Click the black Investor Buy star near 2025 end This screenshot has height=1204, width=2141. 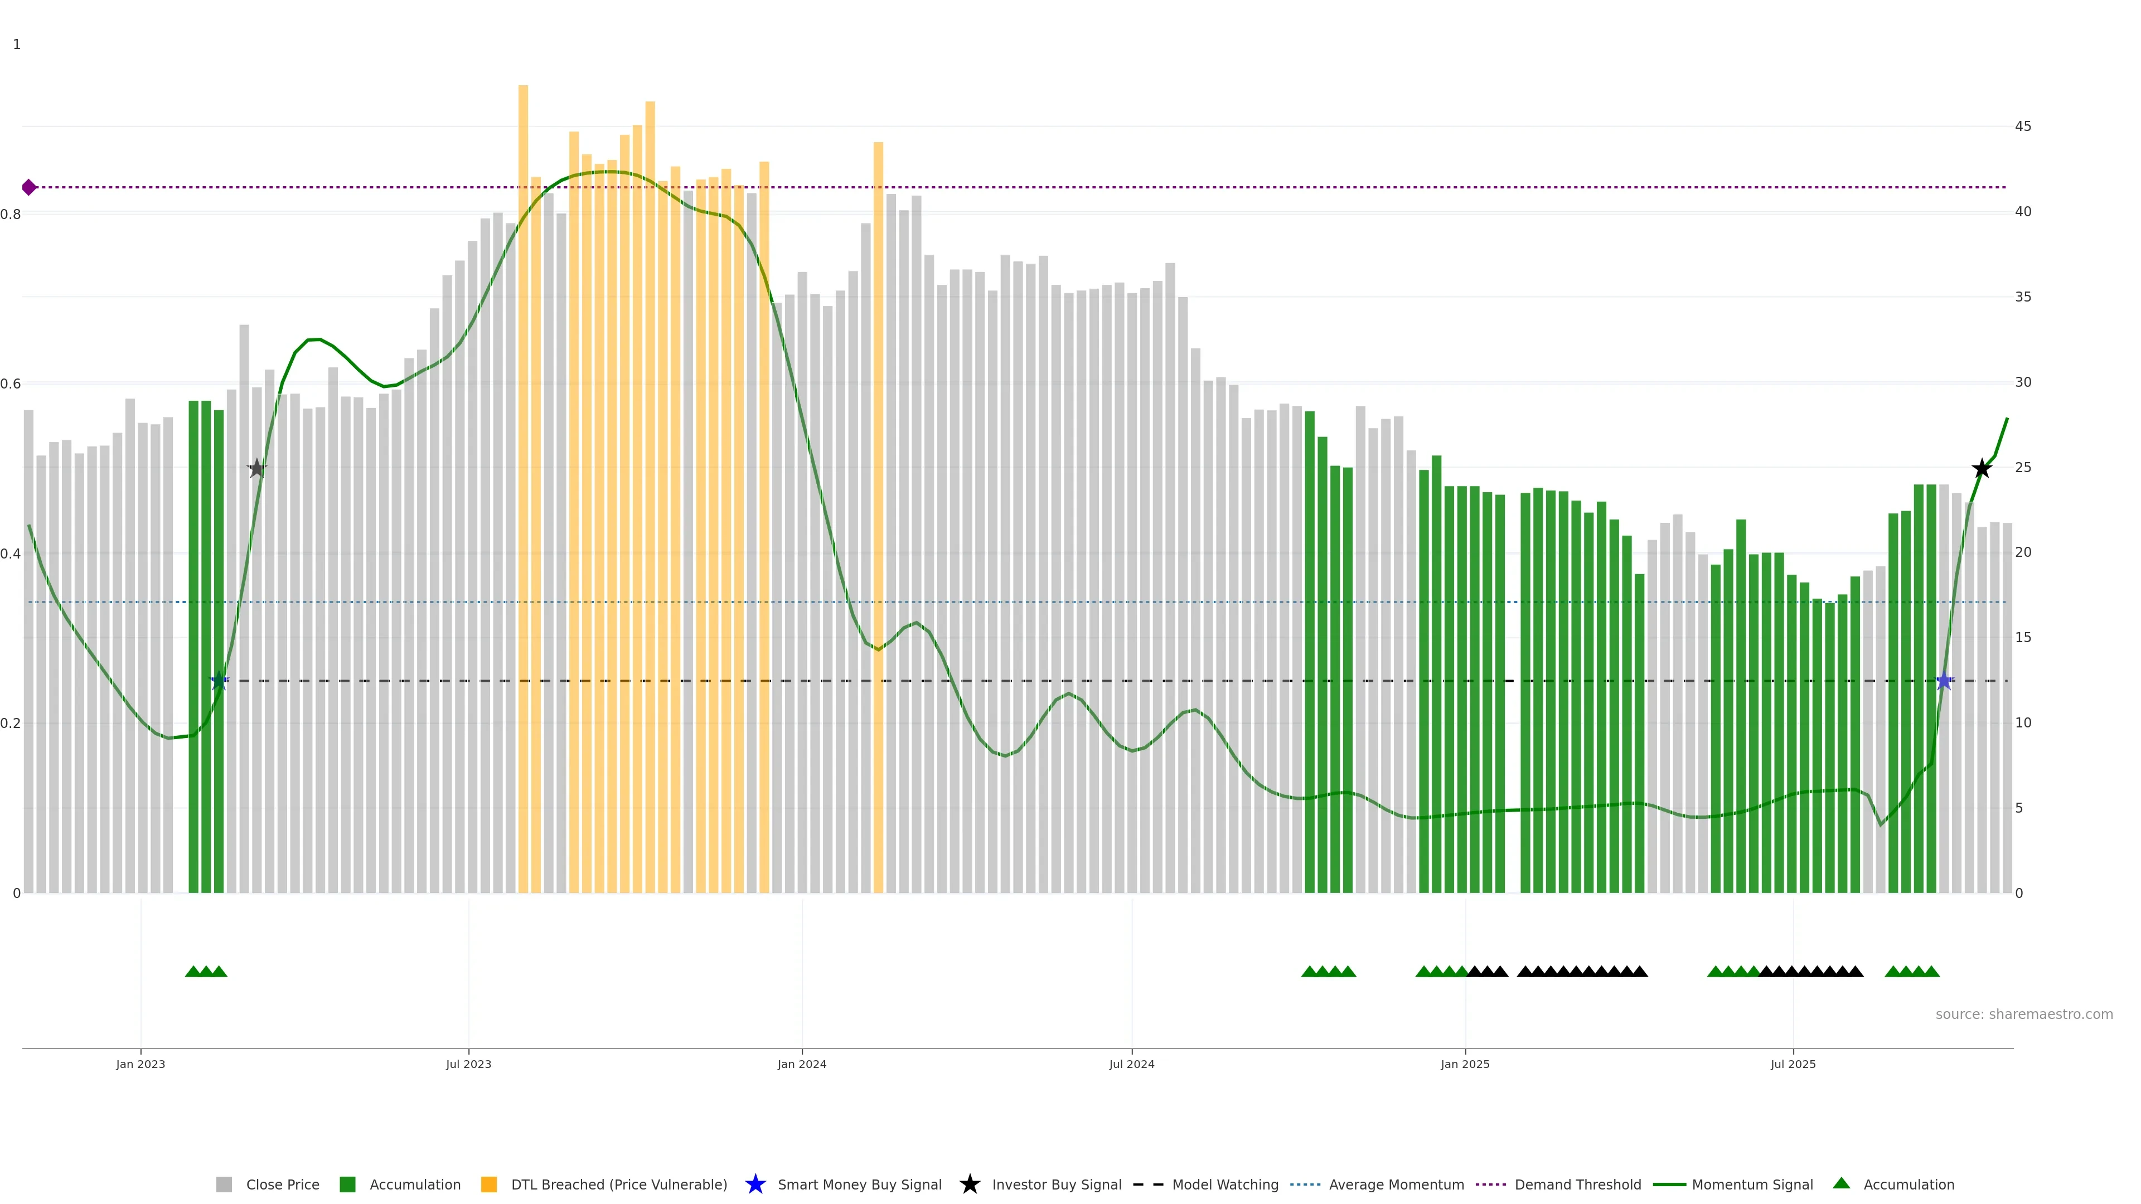[1982, 469]
